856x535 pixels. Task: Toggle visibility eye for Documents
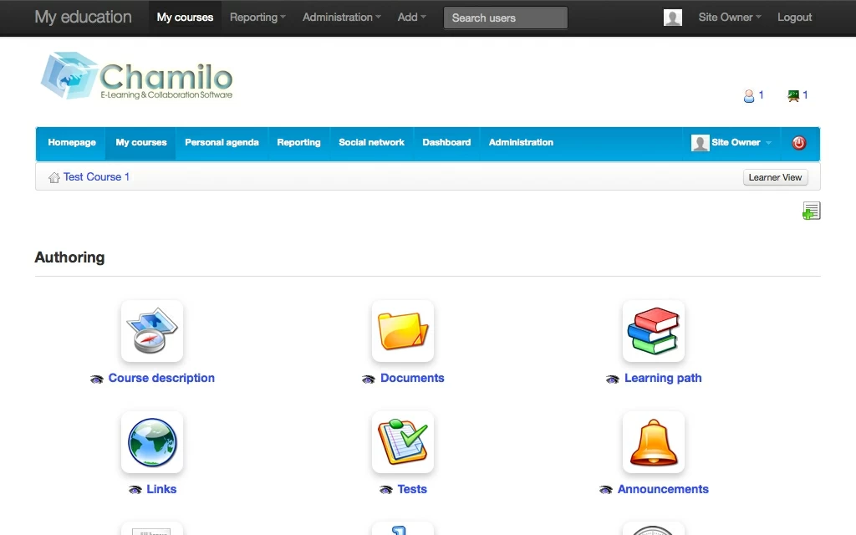pos(369,379)
